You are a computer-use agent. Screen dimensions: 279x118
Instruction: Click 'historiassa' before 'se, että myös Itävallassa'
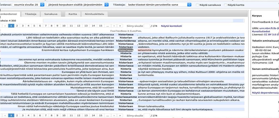point(126,109)
